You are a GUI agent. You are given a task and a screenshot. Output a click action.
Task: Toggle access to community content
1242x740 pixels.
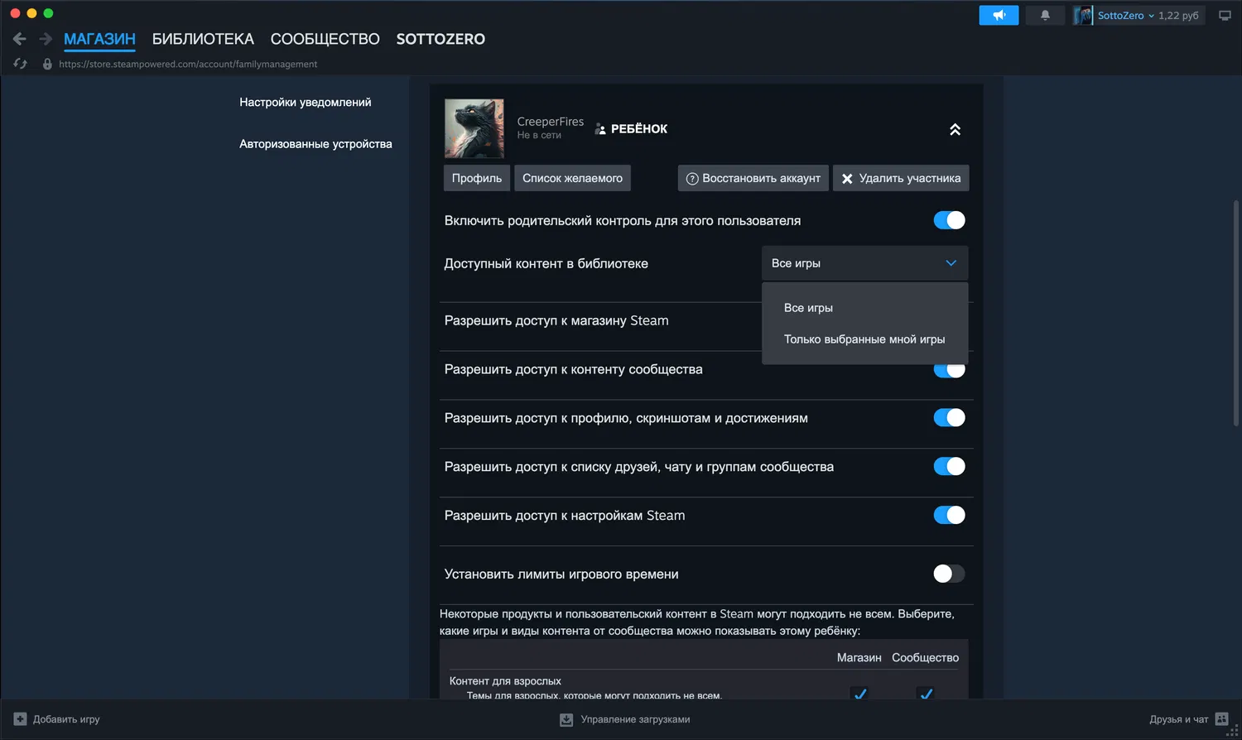tap(949, 371)
